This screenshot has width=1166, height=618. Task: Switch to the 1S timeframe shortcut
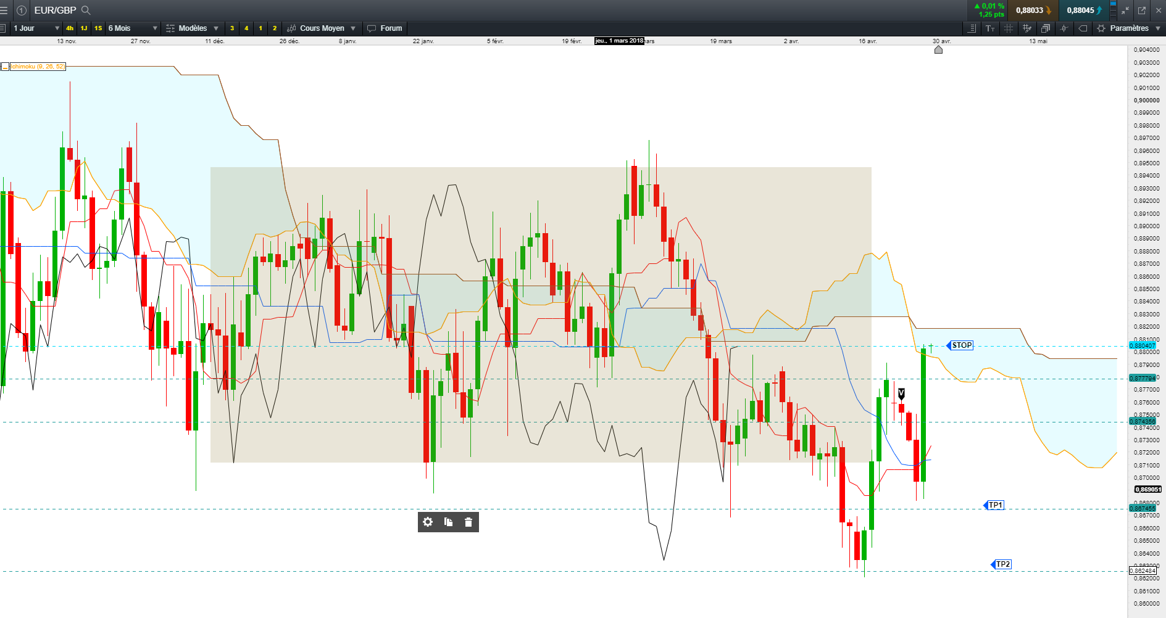[98, 28]
